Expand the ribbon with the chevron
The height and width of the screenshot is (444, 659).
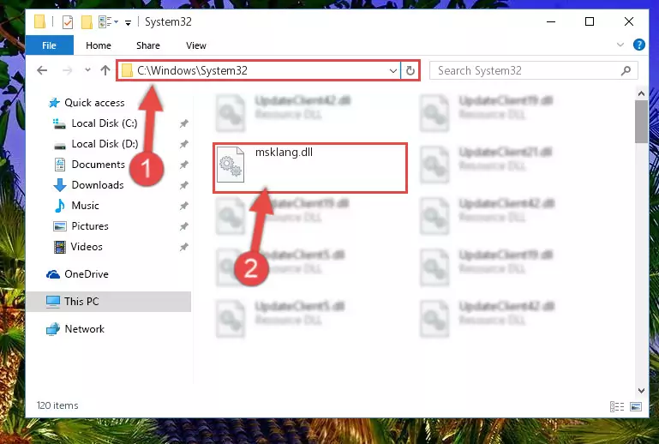click(620, 45)
